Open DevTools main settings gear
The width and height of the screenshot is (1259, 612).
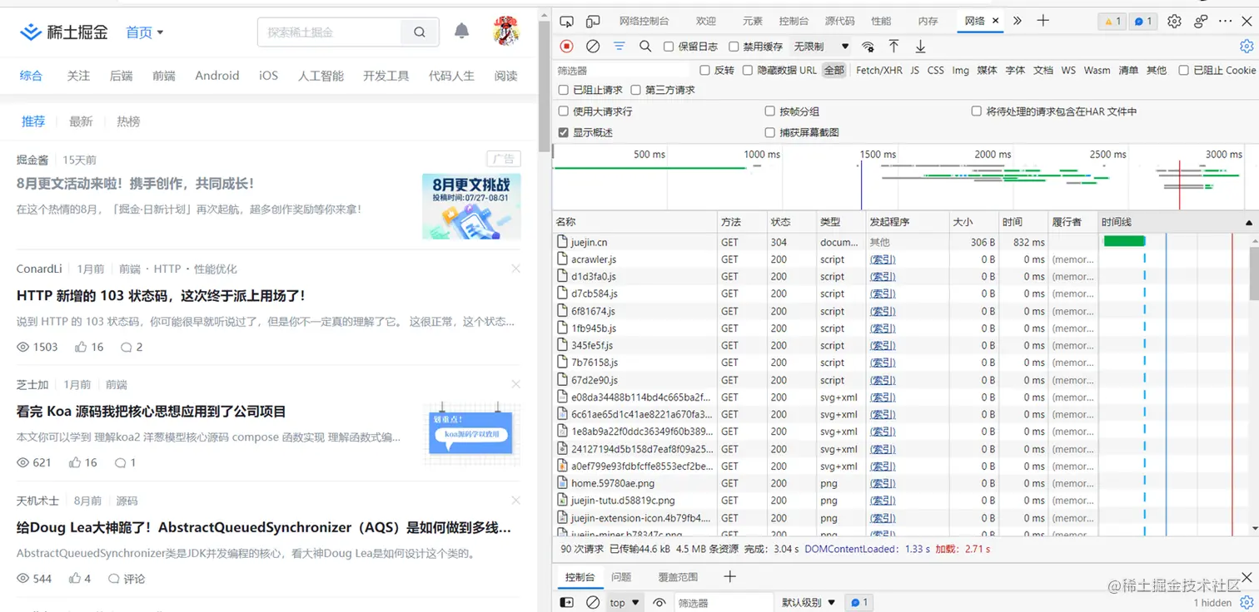click(x=1174, y=22)
